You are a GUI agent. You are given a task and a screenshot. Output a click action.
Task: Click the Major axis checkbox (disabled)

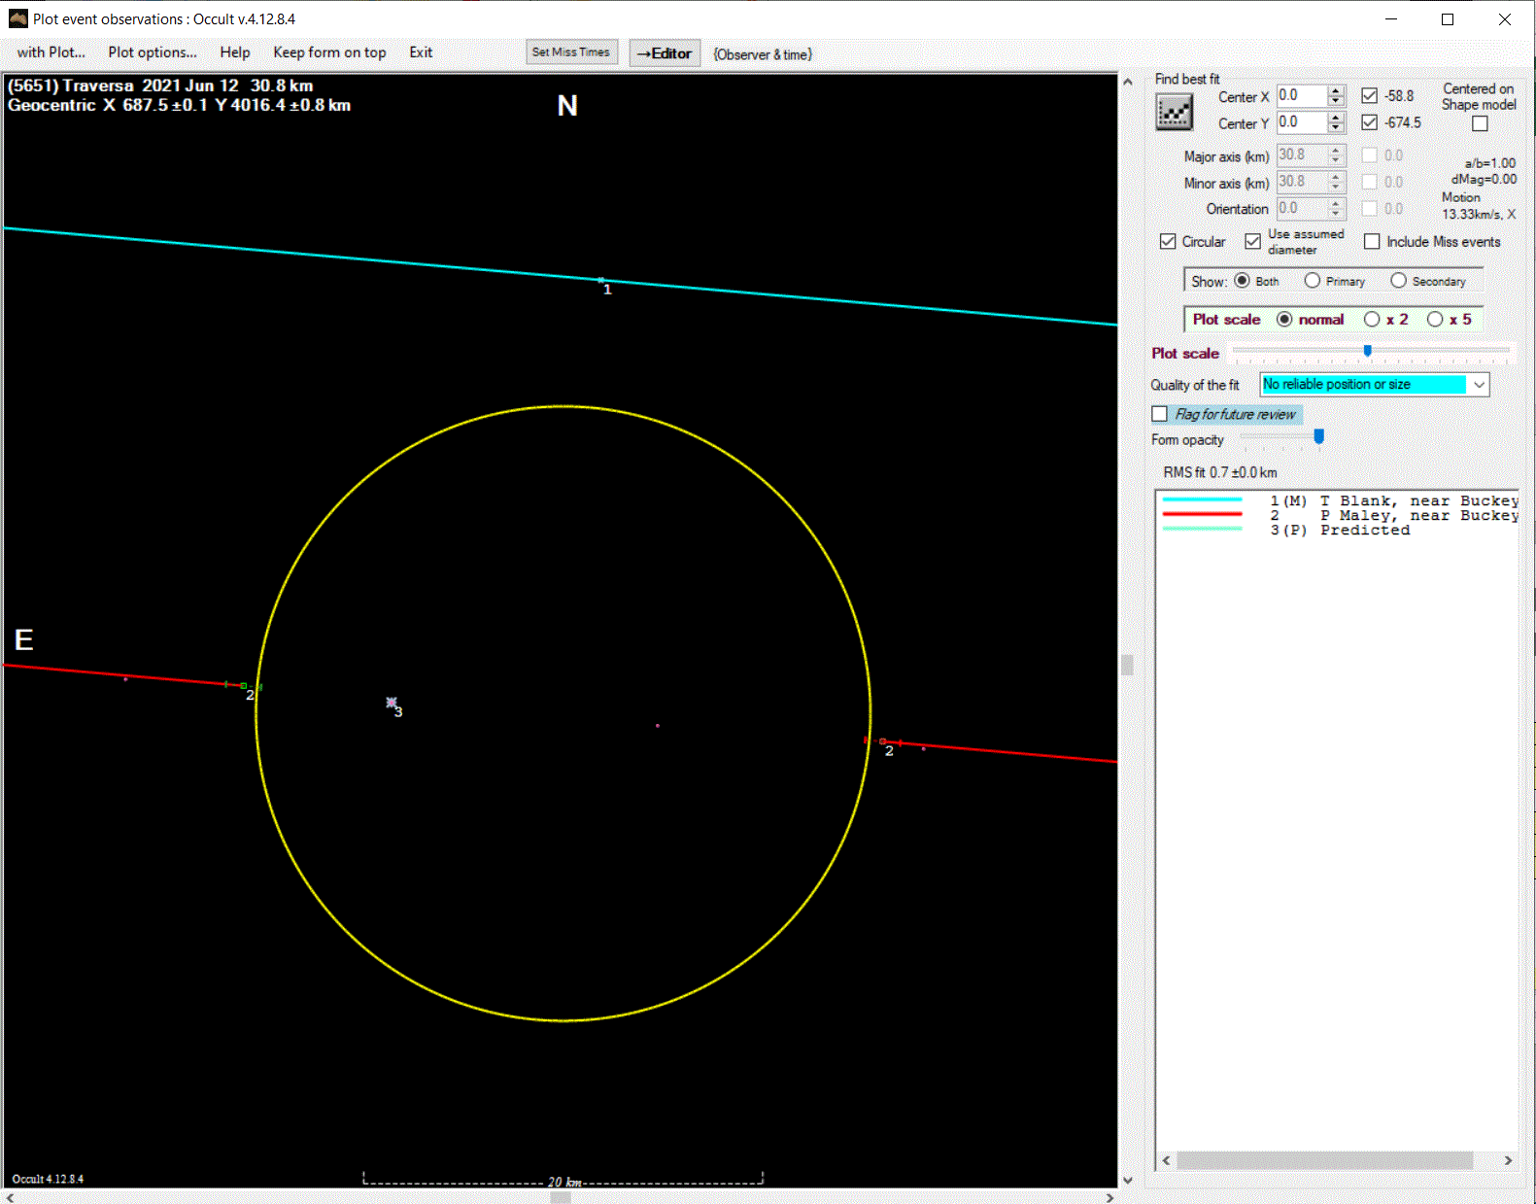coord(1369,155)
